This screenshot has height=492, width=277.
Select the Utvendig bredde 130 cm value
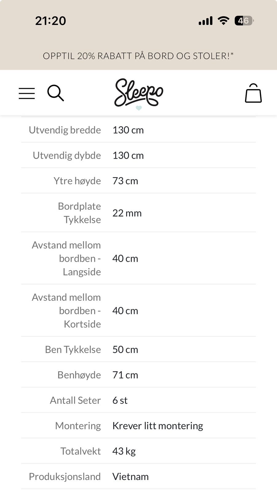click(128, 130)
